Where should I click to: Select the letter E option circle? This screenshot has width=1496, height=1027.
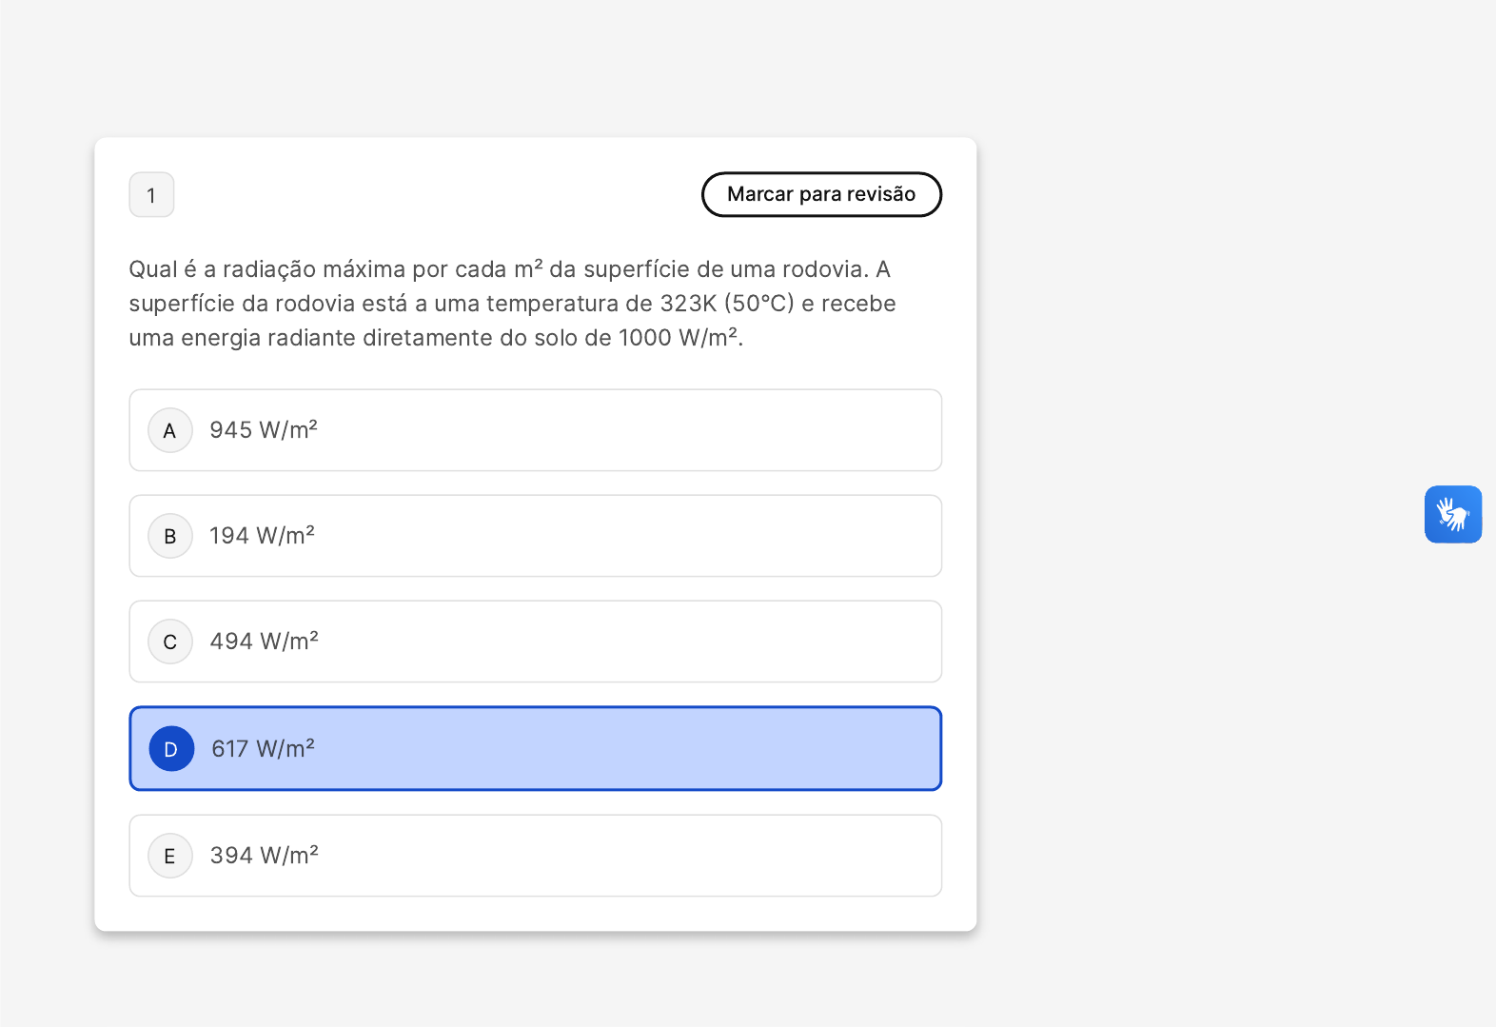pyautogui.click(x=170, y=856)
